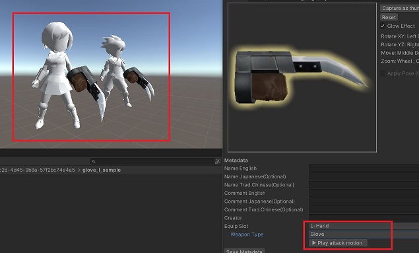The width and height of the screenshot is (419, 253).
Task: Click the Play attack motion button
Action: pyautogui.click(x=338, y=243)
